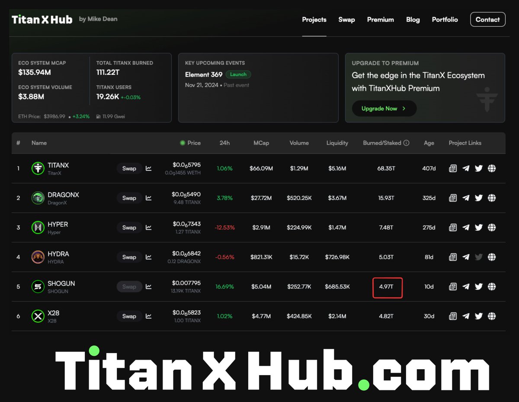Open the Premium nav tab
The image size is (519, 402).
381,19
